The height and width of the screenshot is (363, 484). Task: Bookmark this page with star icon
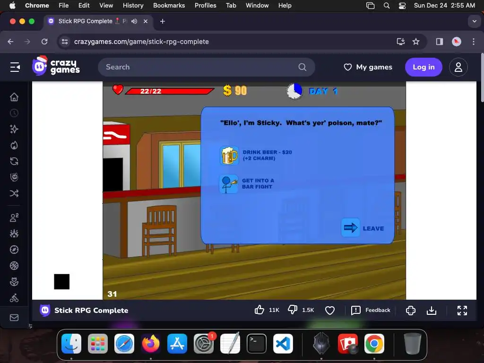click(416, 42)
